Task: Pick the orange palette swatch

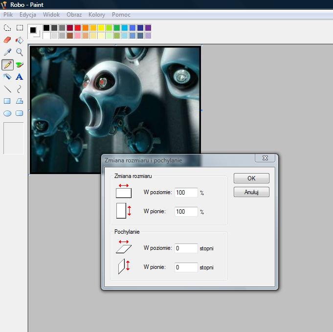Action: [86, 28]
